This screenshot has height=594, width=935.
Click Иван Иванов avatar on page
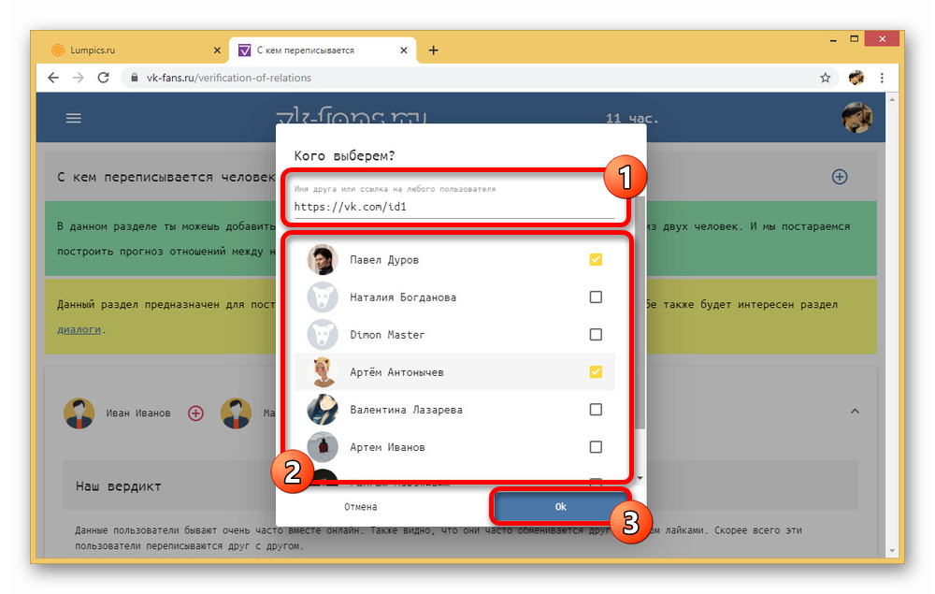click(x=79, y=413)
